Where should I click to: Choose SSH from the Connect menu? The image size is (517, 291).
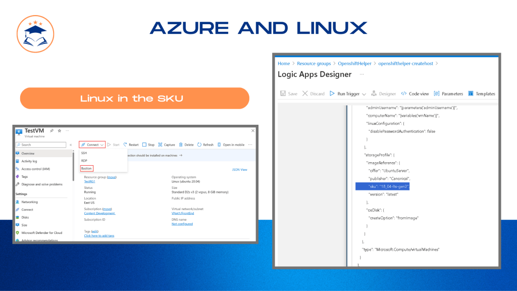(84, 153)
